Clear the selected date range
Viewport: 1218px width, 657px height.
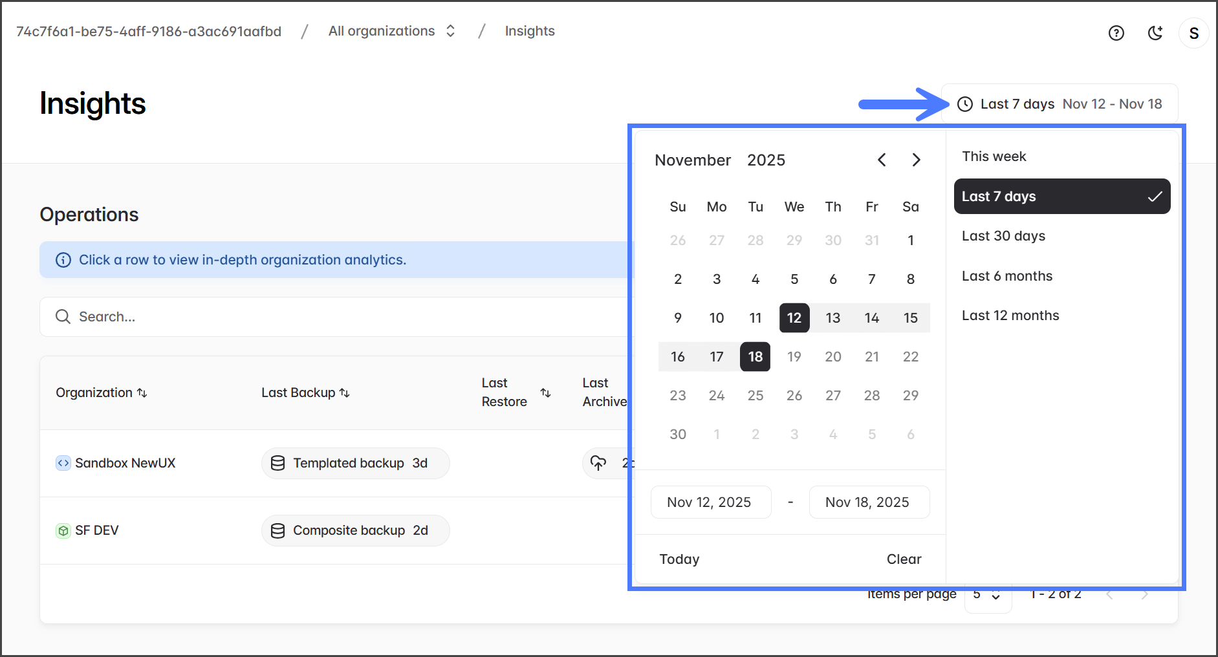904,559
